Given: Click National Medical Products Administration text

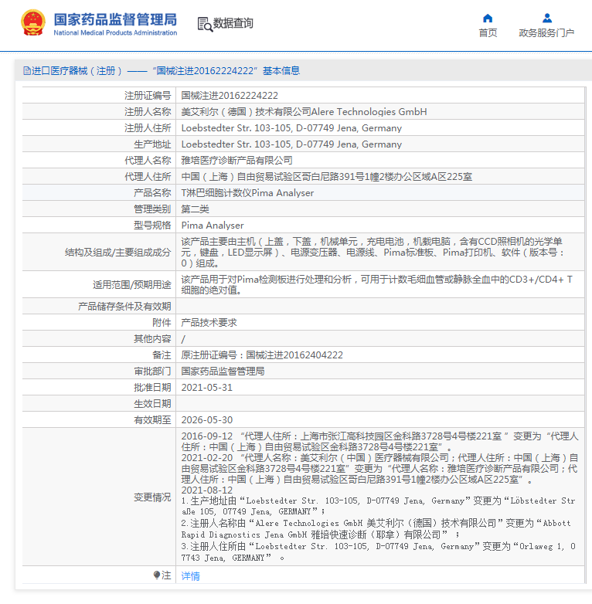Looking at the screenshot, I should [x=115, y=32].
